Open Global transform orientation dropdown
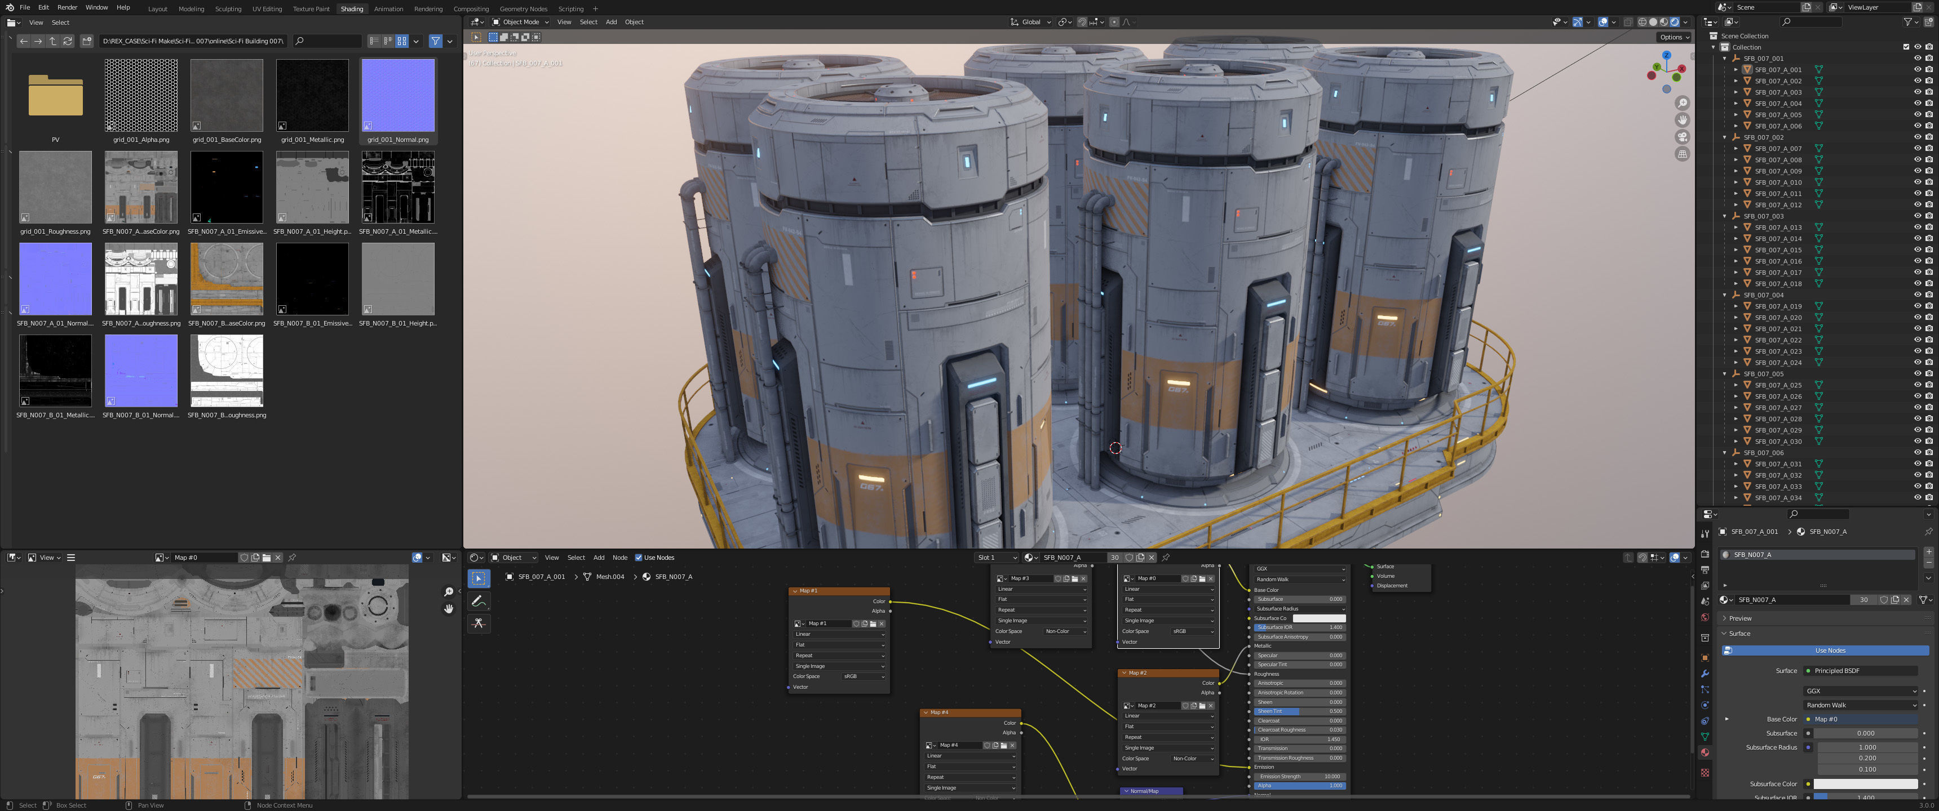 pos(1030,22)
